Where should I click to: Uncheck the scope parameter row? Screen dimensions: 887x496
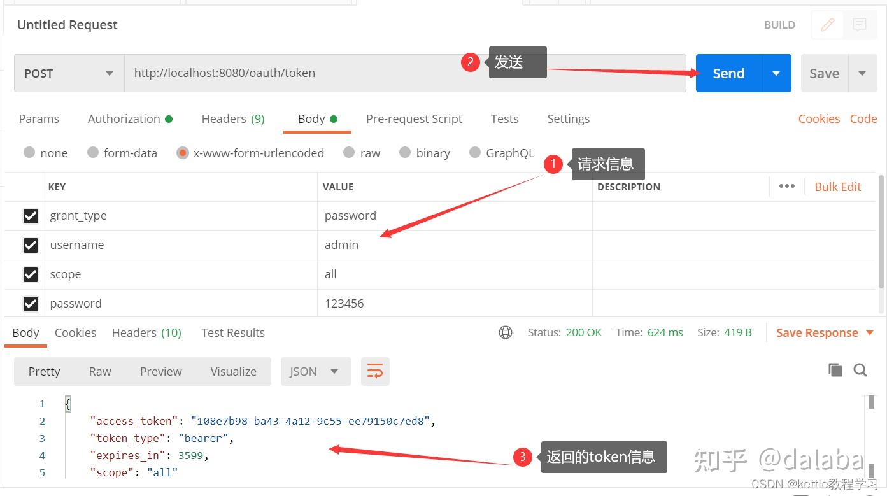point(31,274)
